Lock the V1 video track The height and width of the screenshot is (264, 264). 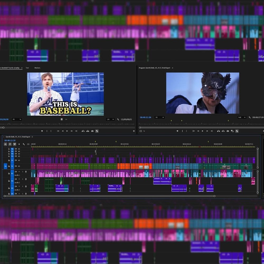pos(9,166)
